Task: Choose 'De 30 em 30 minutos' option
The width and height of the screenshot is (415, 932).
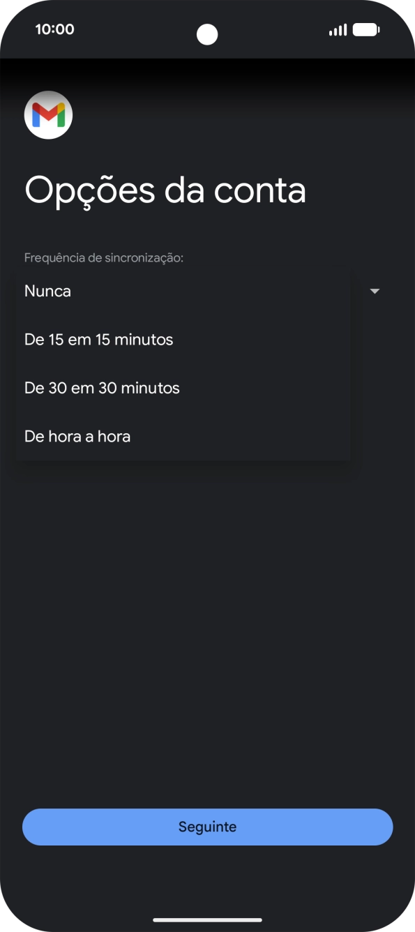Action: click(102, 388)
